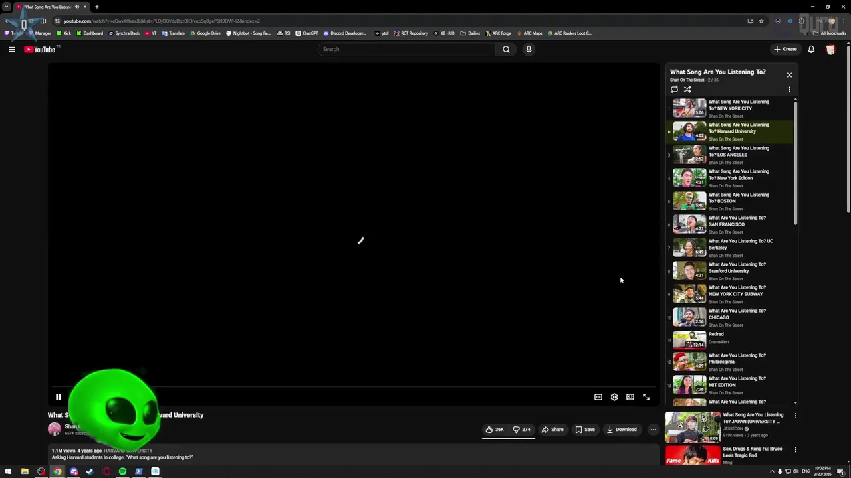The image size is (851, 478).
Task: Open the notifications bell
Action: (x=811, y=49)
